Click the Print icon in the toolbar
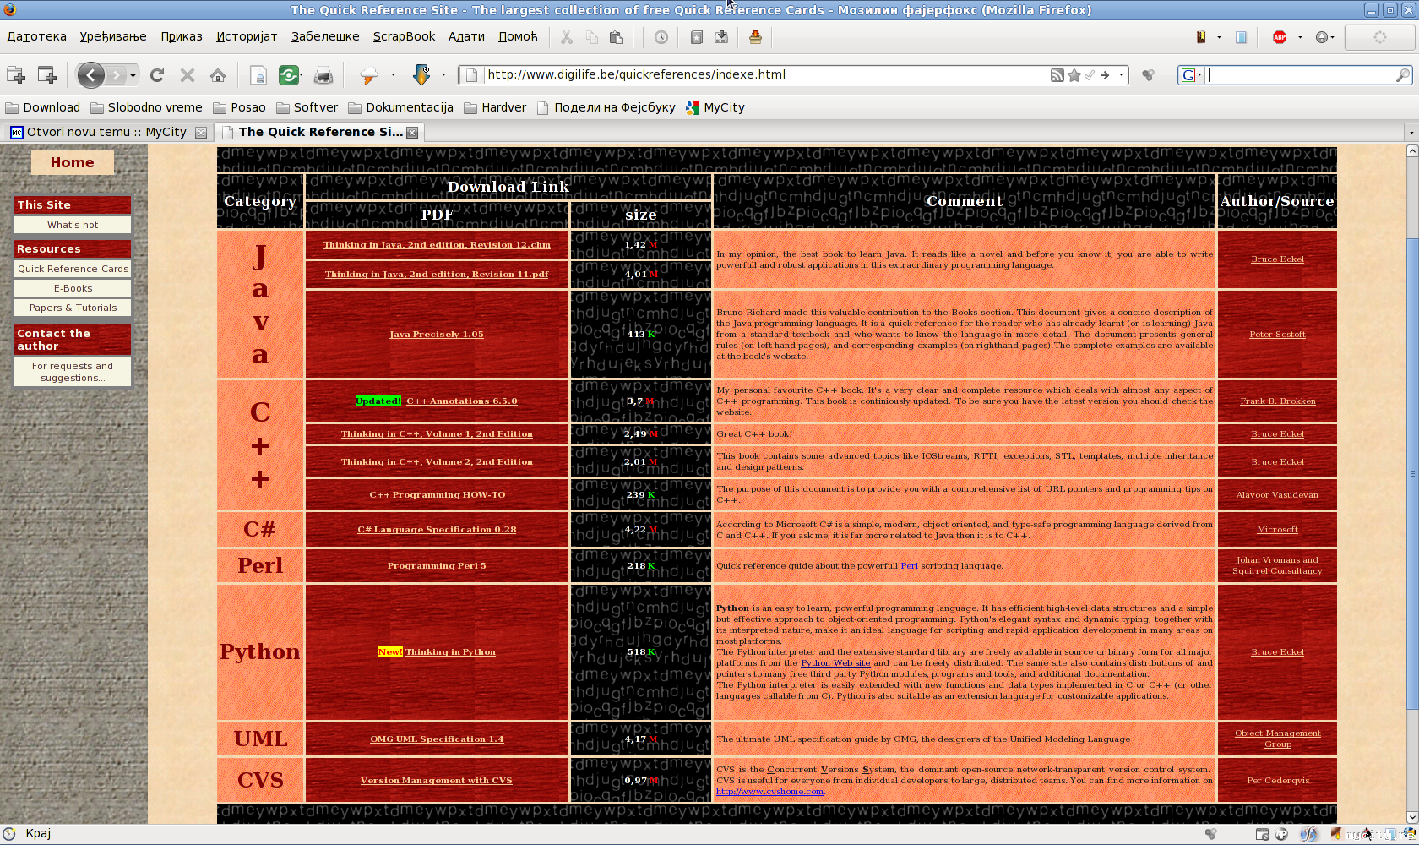Screen dimensions: 1419x845 [x=323, y=75]
